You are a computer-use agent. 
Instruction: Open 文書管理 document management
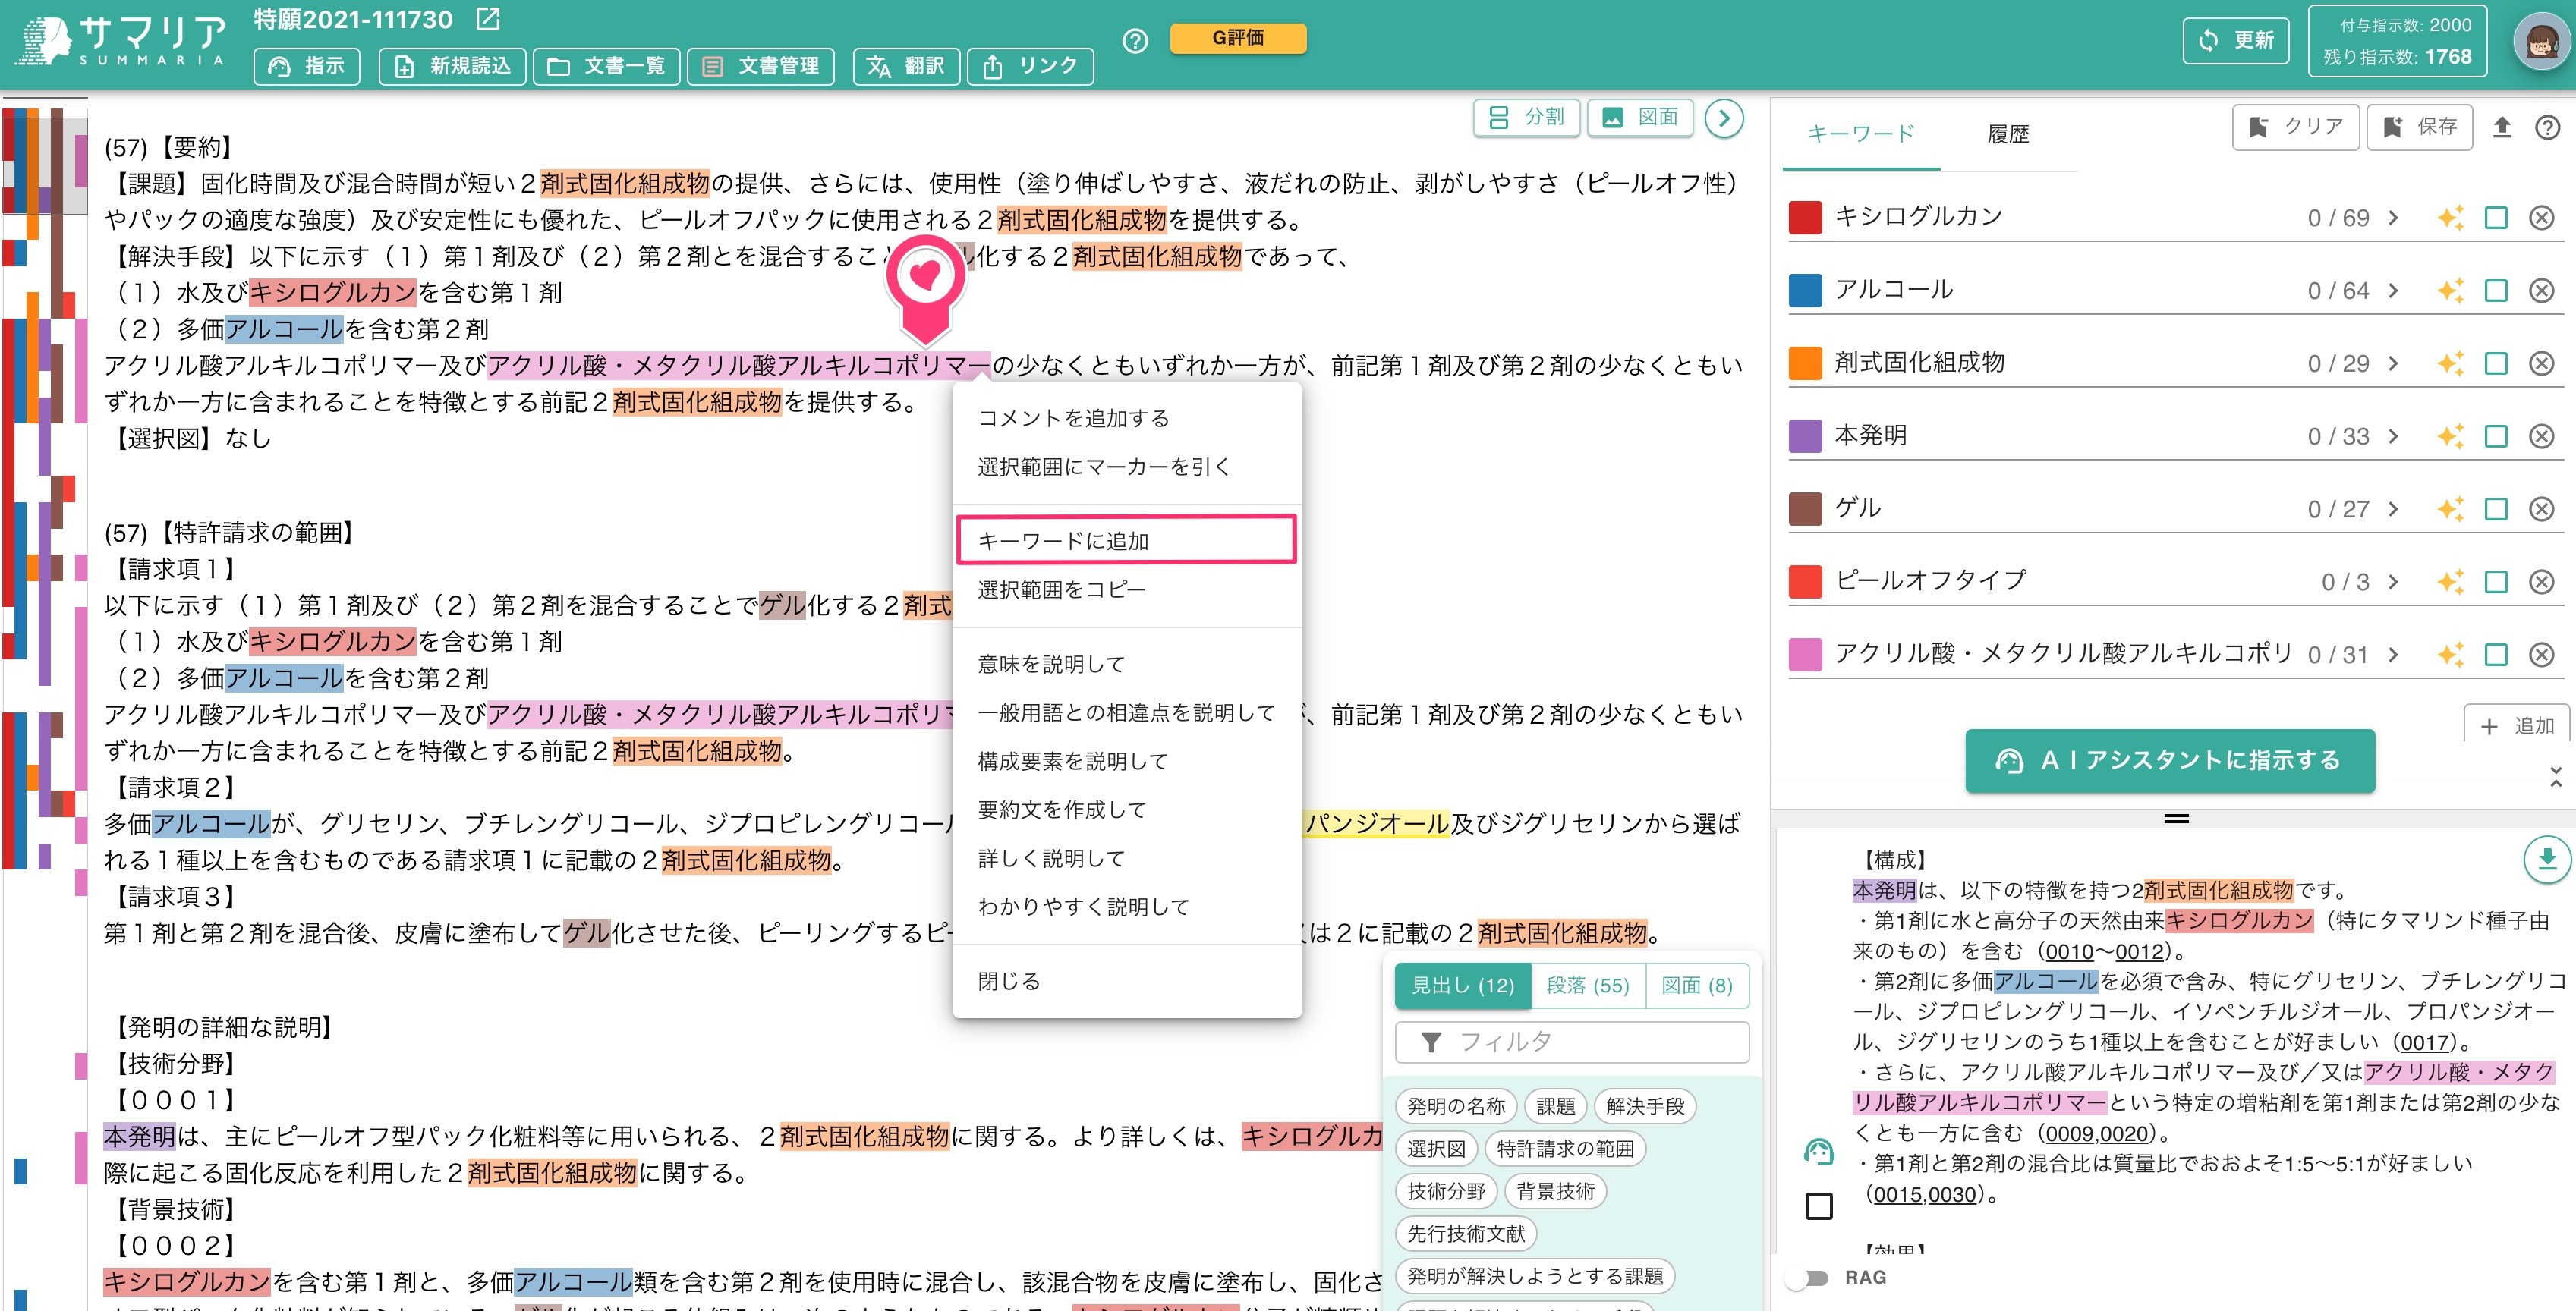[x=761, y=67]
